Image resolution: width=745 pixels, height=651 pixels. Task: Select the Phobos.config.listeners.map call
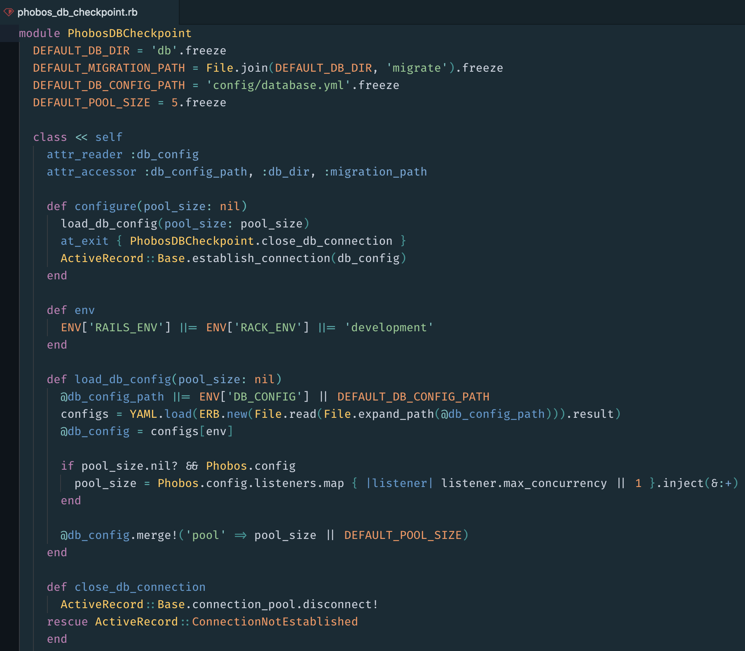click(x=251, y=483)
